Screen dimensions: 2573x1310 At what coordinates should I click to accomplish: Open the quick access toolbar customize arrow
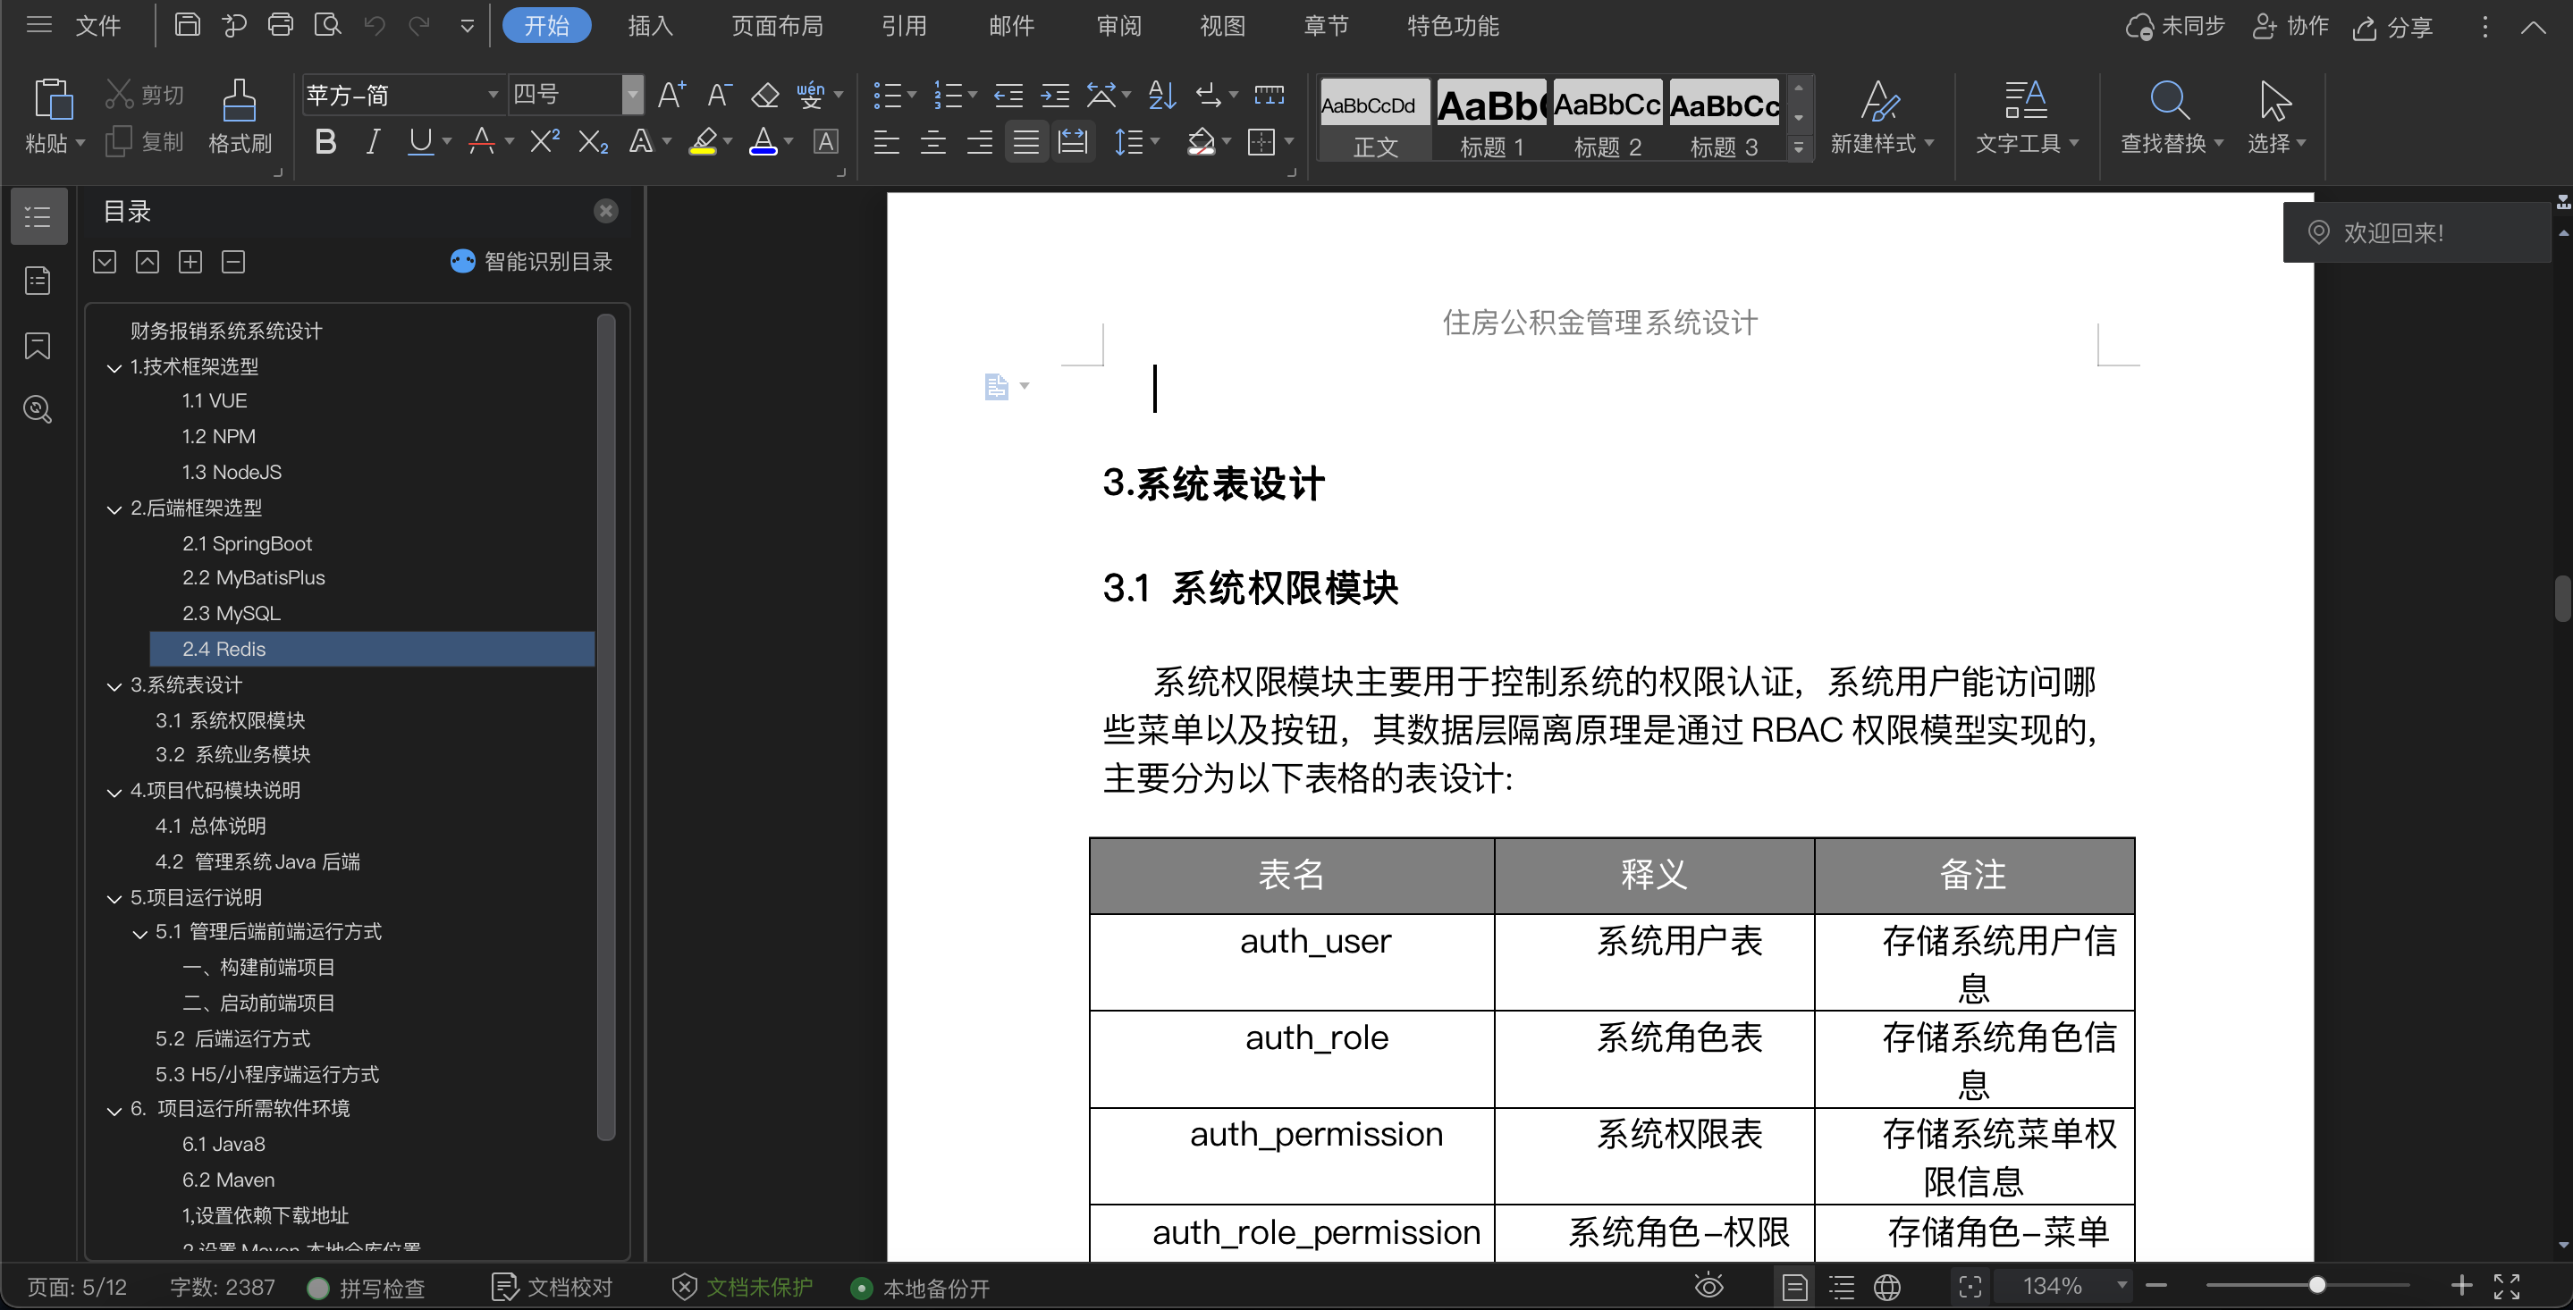(x=467, y=26)
